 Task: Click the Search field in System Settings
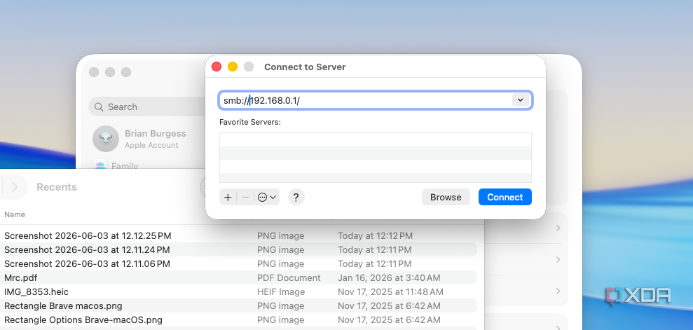[146, 107]
